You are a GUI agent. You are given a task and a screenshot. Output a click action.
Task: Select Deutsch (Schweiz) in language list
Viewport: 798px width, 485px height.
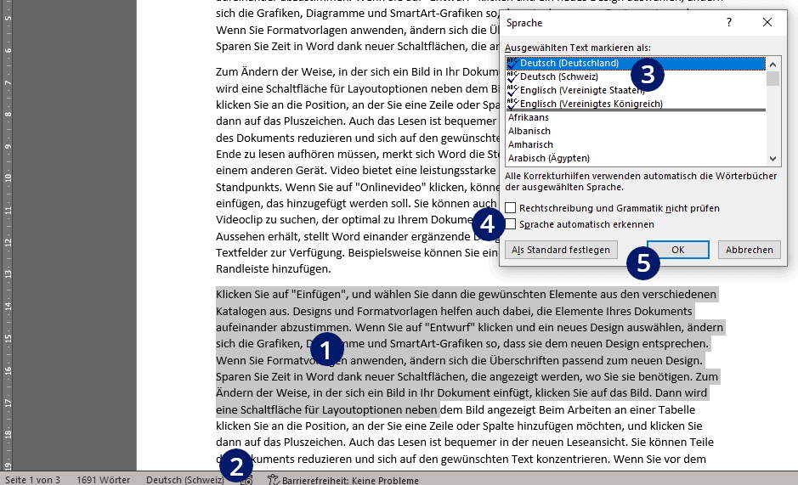636,76
